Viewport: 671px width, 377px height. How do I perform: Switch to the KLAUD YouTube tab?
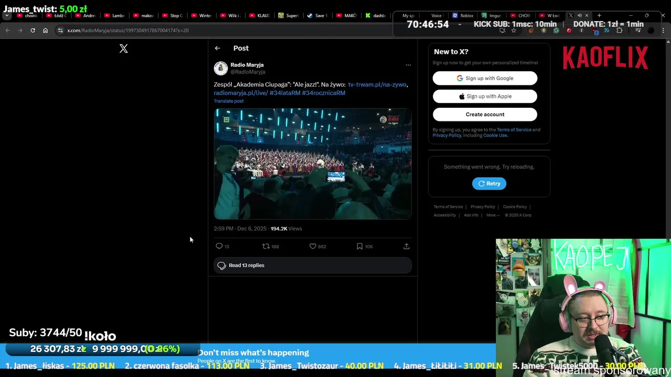(x=259, y=16)
